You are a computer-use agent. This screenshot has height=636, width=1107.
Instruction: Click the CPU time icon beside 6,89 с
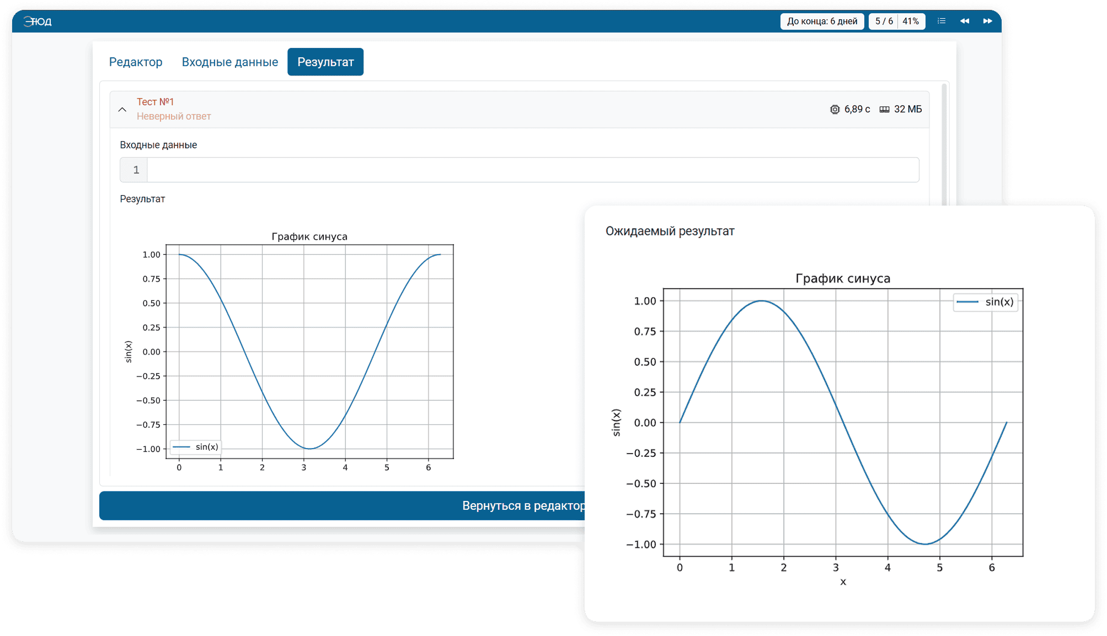pyautogui.click(x=835, y=109)
